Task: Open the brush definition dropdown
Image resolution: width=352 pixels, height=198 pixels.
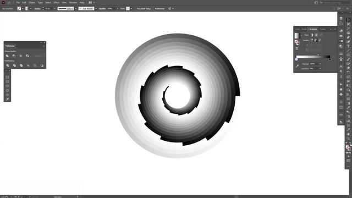Action: [96, 9]
